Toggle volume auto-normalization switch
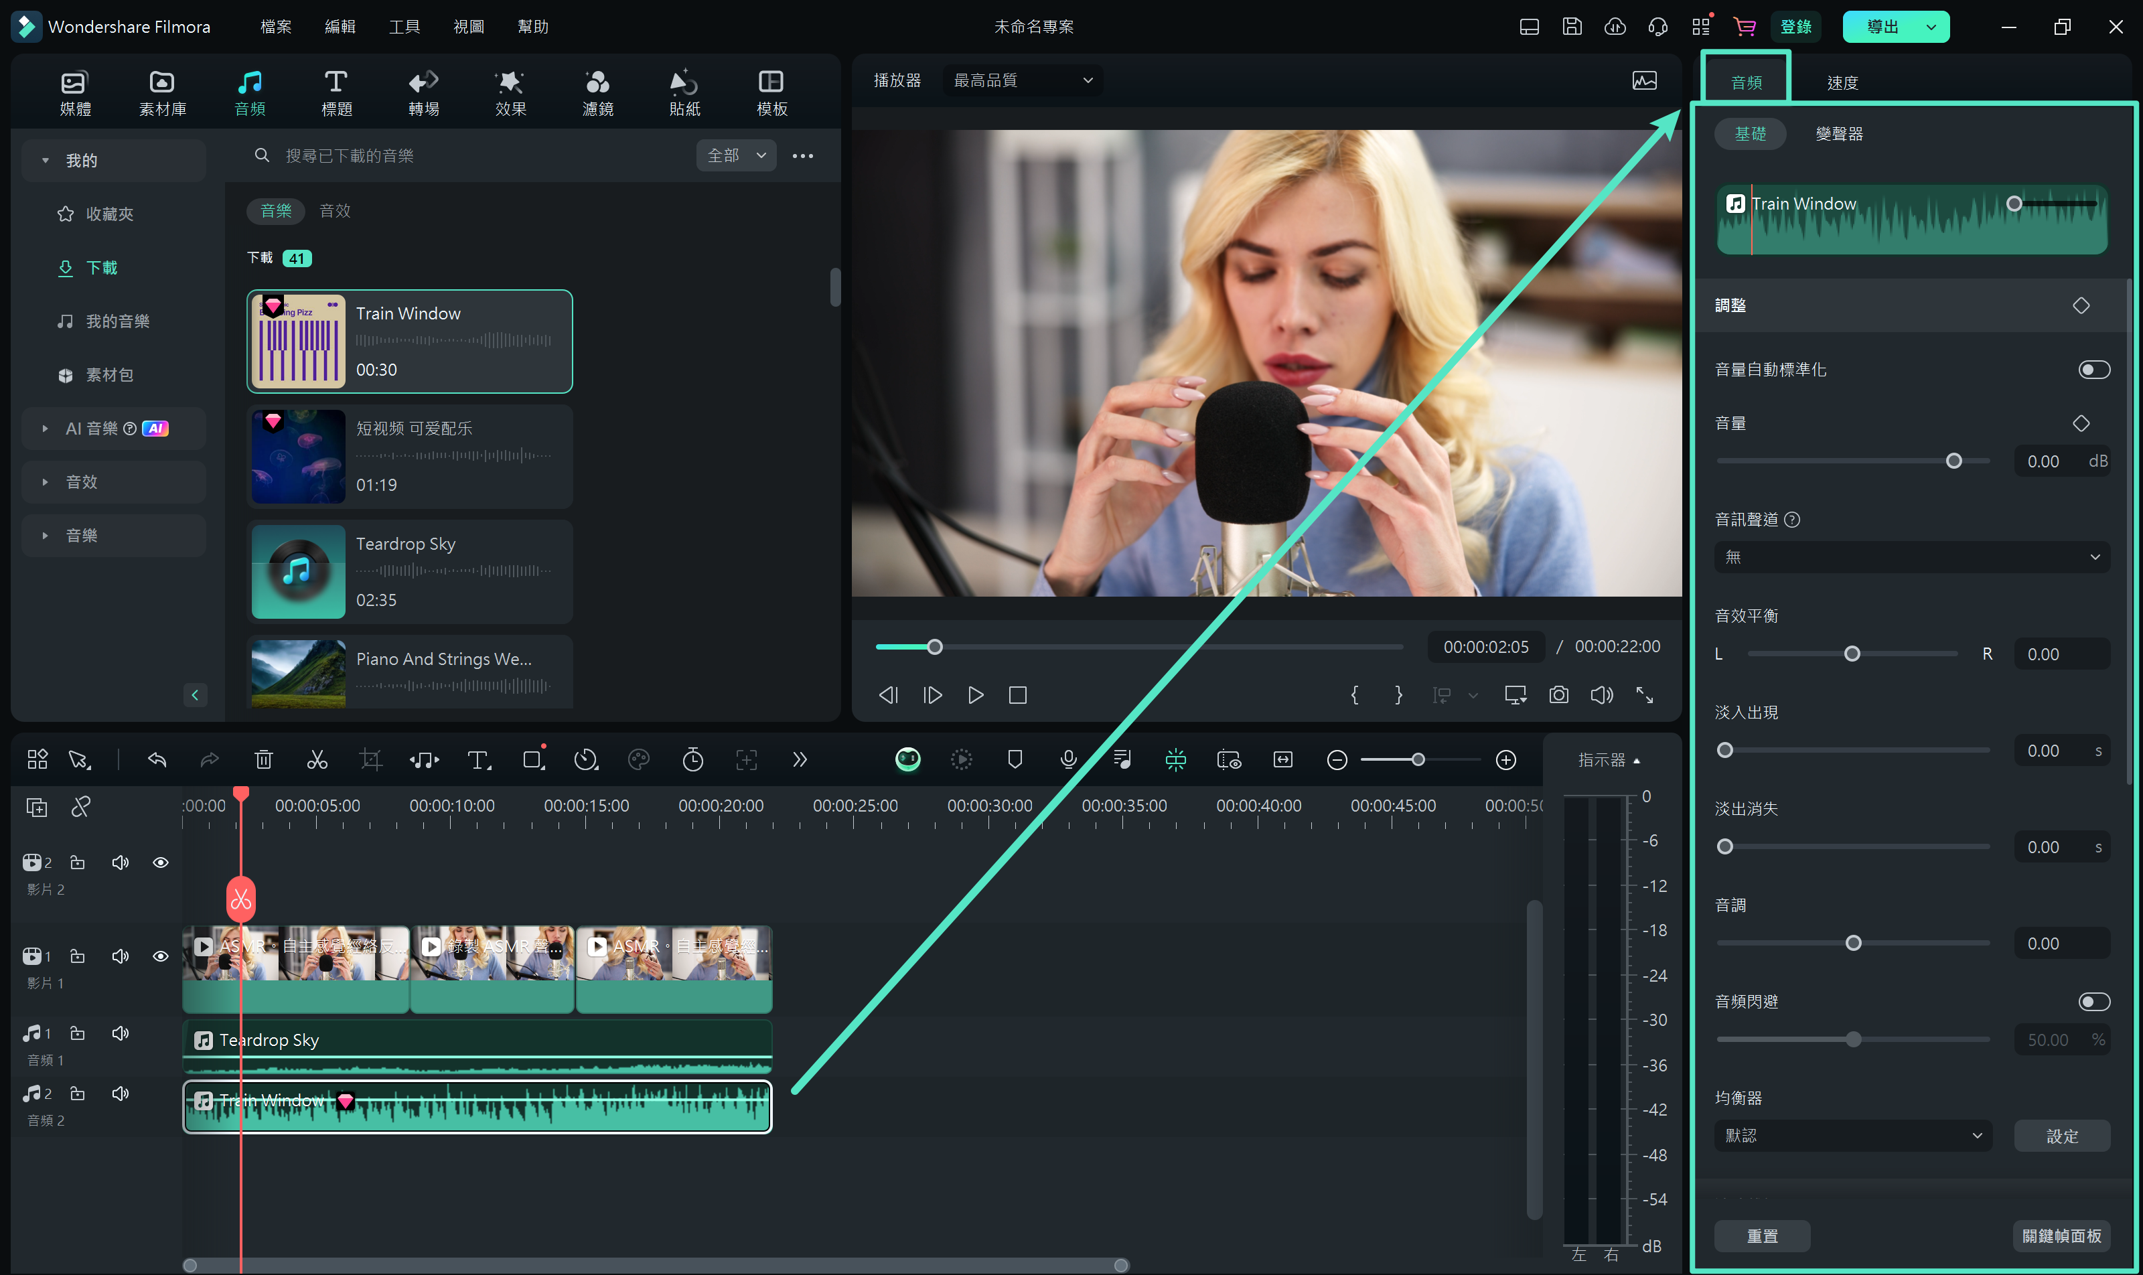Screen dimensions: 2143x1275 [2093, 369]
